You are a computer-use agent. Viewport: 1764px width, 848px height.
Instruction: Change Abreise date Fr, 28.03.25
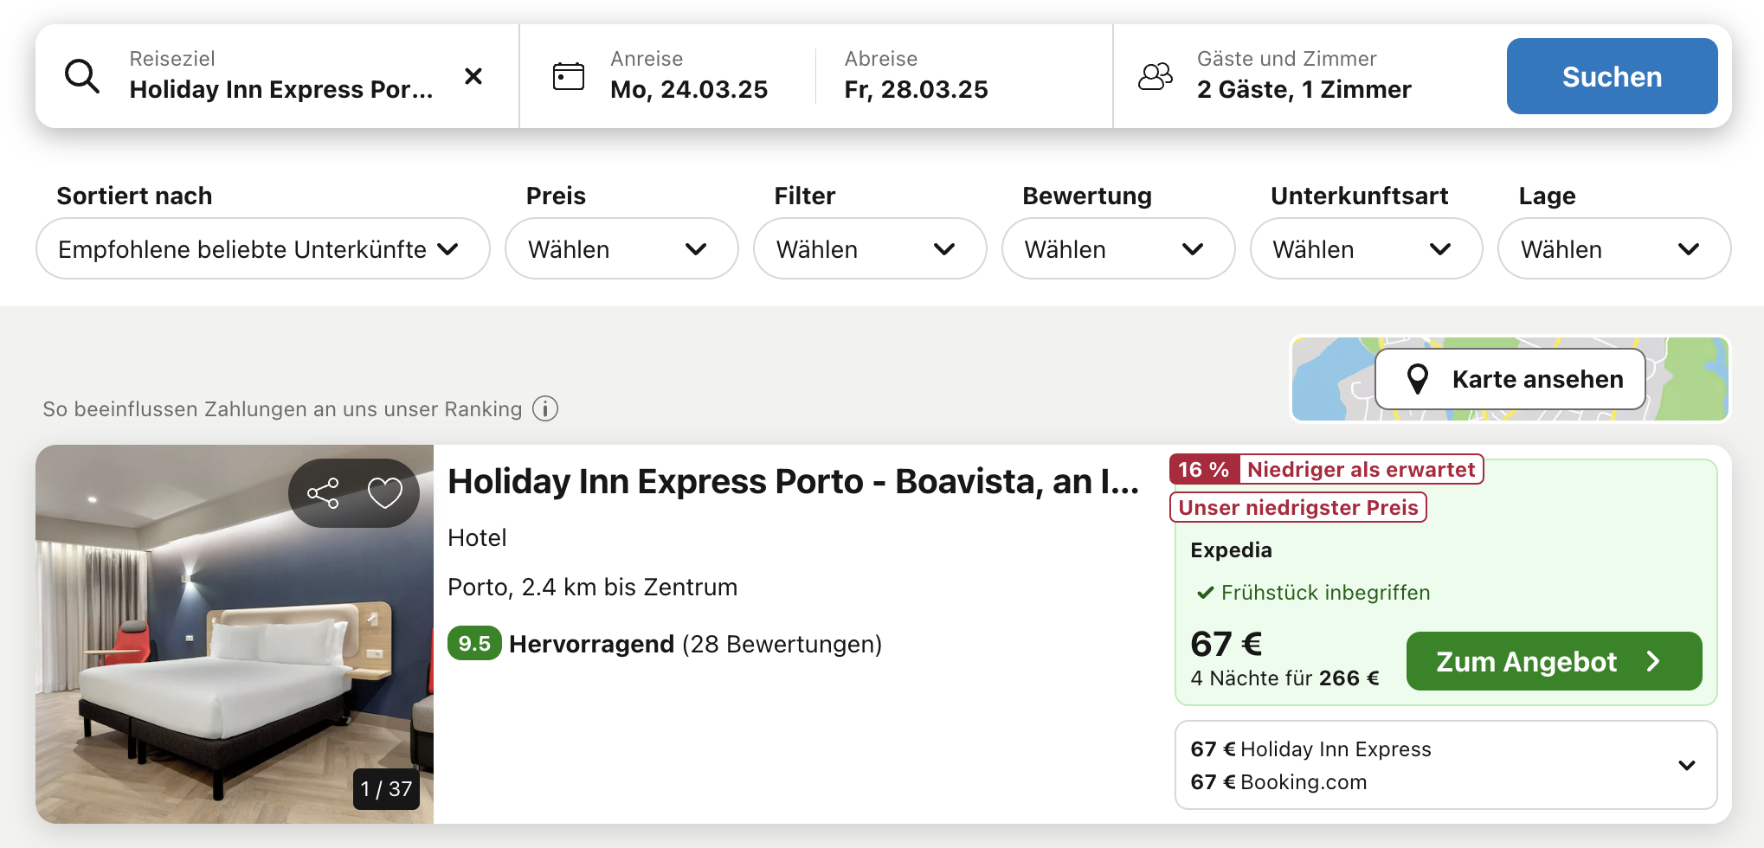916,76
